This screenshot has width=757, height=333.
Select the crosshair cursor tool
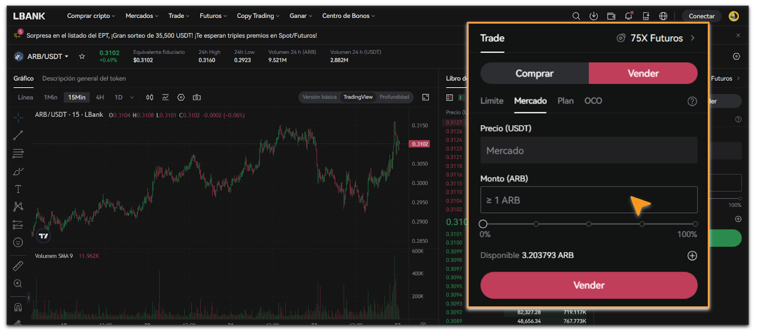click(x=18, y=117)
